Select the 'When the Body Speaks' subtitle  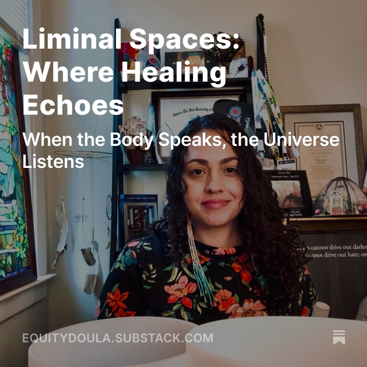point(181,150)
